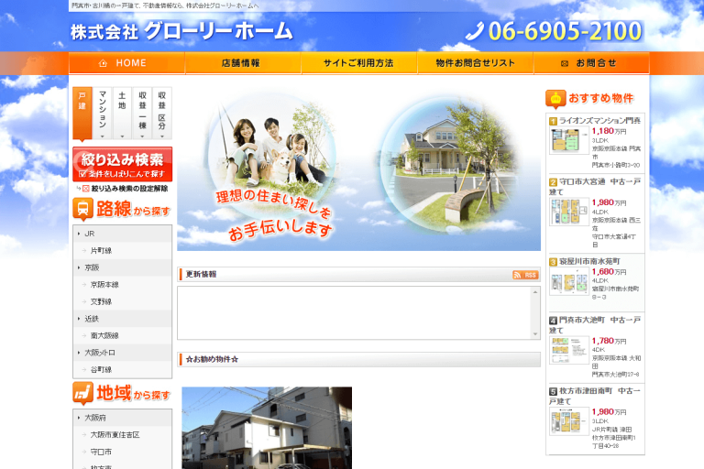The width and height of the screenshot is (704, 469).
Task: Click rank 3 badge icon
Action: click(553, 262)
